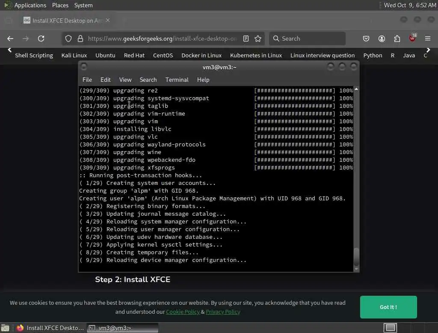Click the terminal scrollbar thumb

click(x=356, y=257)
